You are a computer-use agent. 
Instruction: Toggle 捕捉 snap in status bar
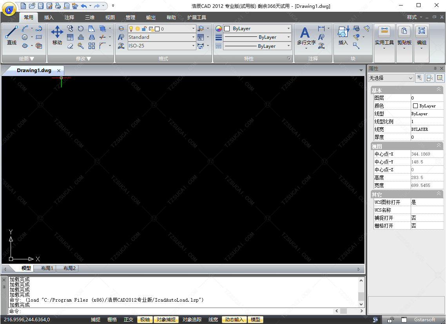96,320
